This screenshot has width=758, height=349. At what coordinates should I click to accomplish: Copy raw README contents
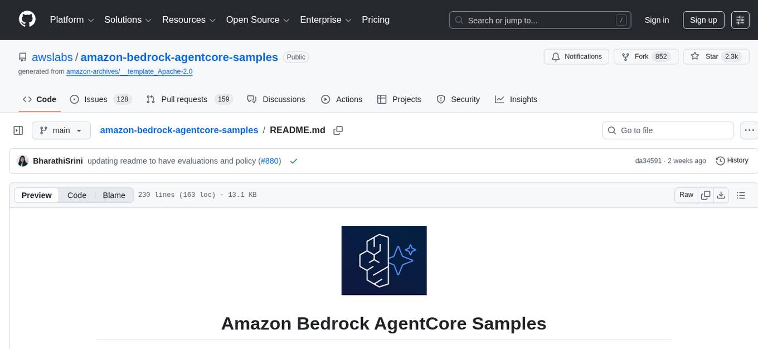(706, 195)
